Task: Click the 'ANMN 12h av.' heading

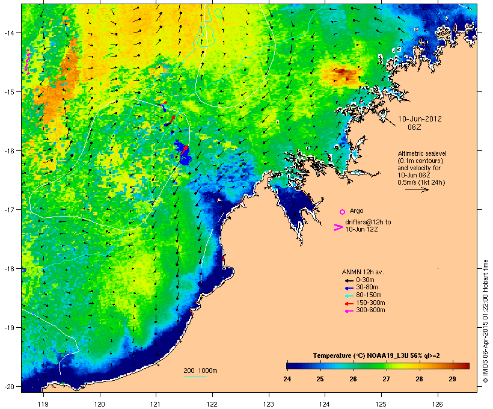Action: pos(363,272)
